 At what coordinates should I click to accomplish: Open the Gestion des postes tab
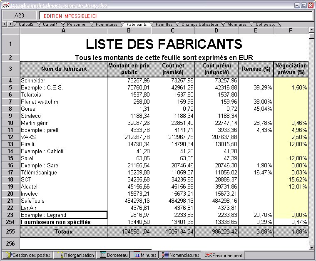[27, 255]
